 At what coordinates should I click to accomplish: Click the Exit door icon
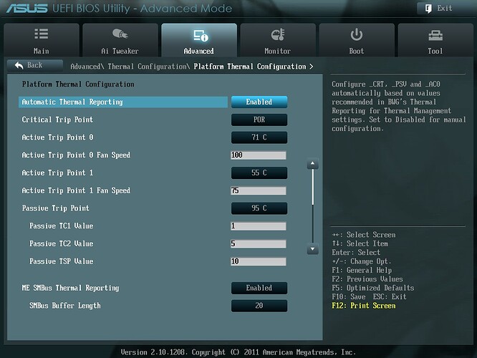[x=425, y=9]
